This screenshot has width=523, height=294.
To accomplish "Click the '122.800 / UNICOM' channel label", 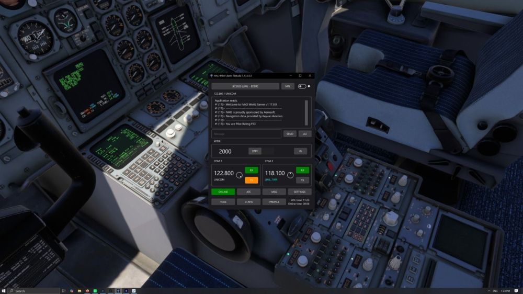I will click(x=225, y=94).
